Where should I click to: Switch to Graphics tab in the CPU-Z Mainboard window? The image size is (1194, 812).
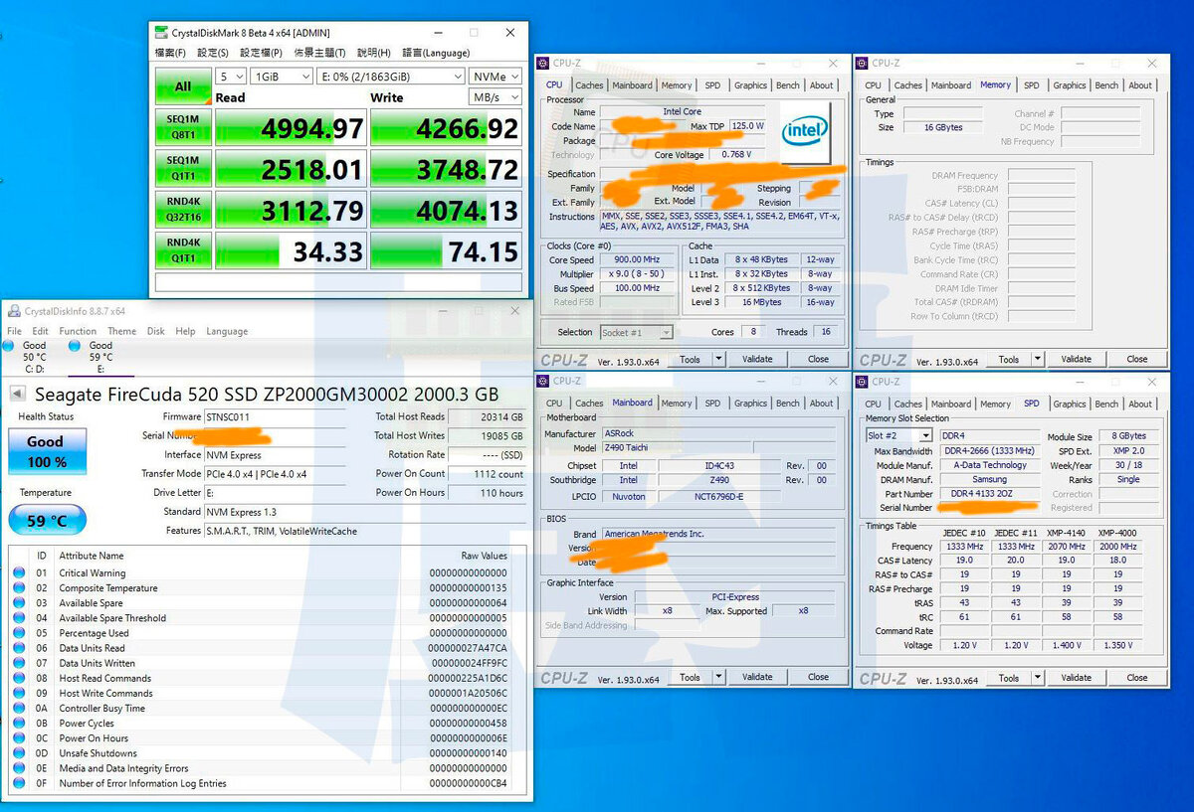pyautogui.click(x=750, y=404)
